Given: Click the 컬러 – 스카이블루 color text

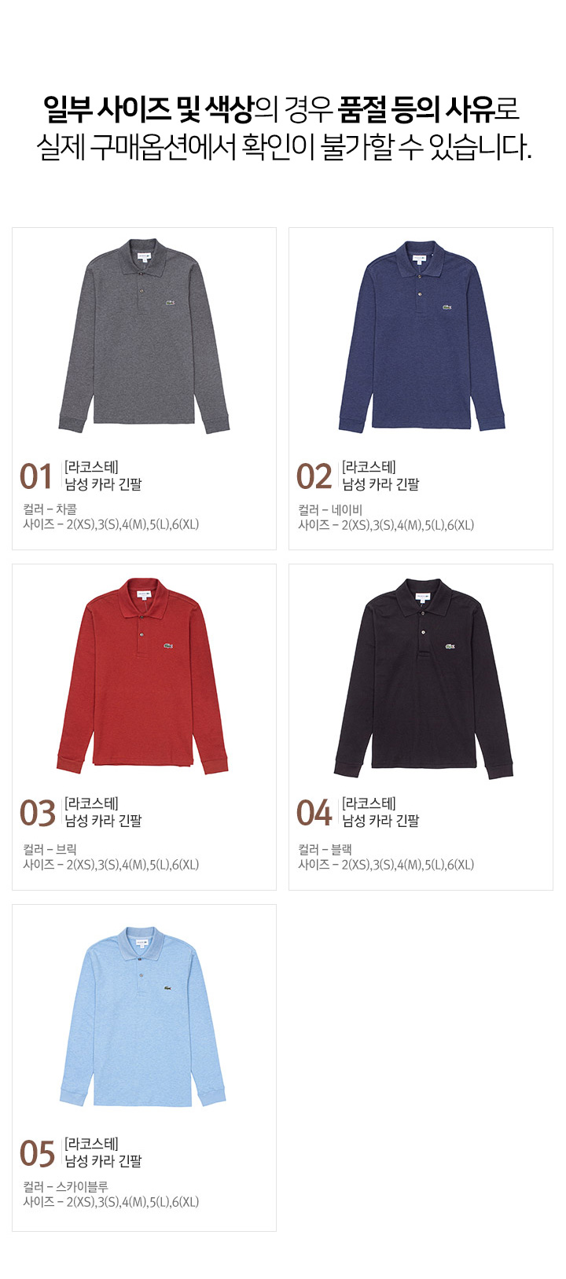Looking at the screenshot, I should (66, 1187).
